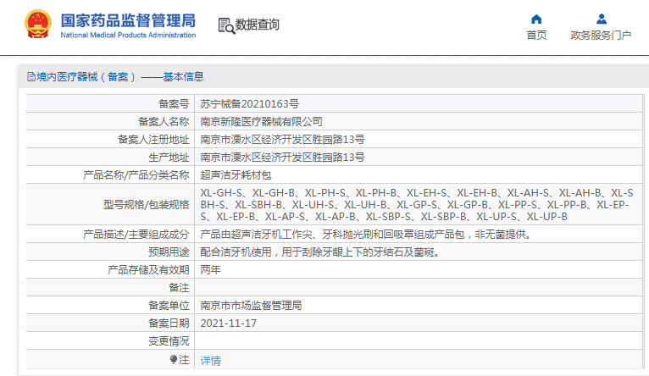Click the 国家药品监督管理局 site title
Viewport: 649px width, 376px height.
click(x=128, y=19)
